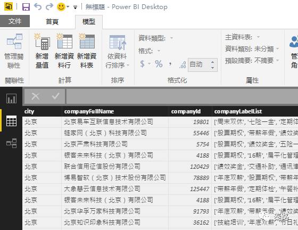Click the 自动 decimal places field
The width and height of the screenshot is (298, 230).
coord(198,65)
